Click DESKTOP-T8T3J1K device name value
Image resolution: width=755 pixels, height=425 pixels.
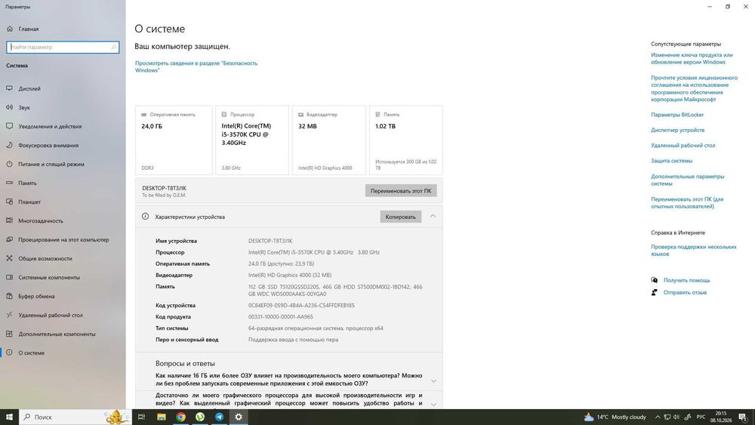pos(270,241)
